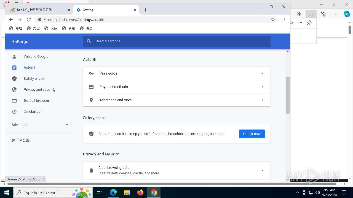The height and width of the screenshot is (198, 353).
Task: Close the Settings tab
Action: click(x=135, y=10)
